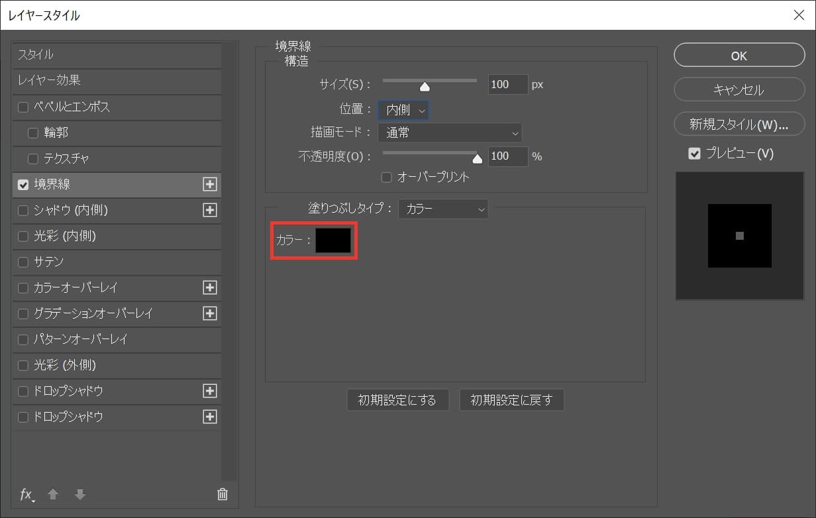This screenshot has height=518, width=816.
Task: Uncheck the 境界線 checkbox
Action: point(23,185)
